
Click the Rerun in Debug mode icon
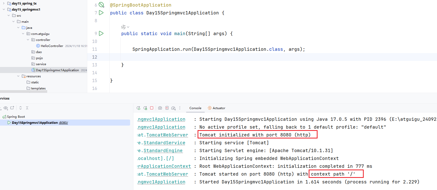pyautogui.click(x=145, y=108)
